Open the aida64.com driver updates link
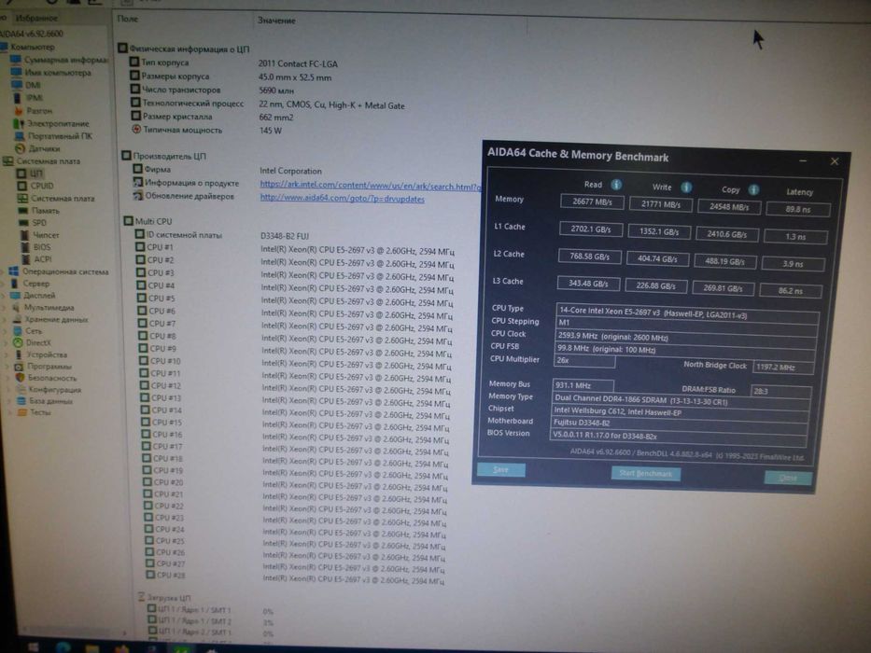 coord(343,198)
